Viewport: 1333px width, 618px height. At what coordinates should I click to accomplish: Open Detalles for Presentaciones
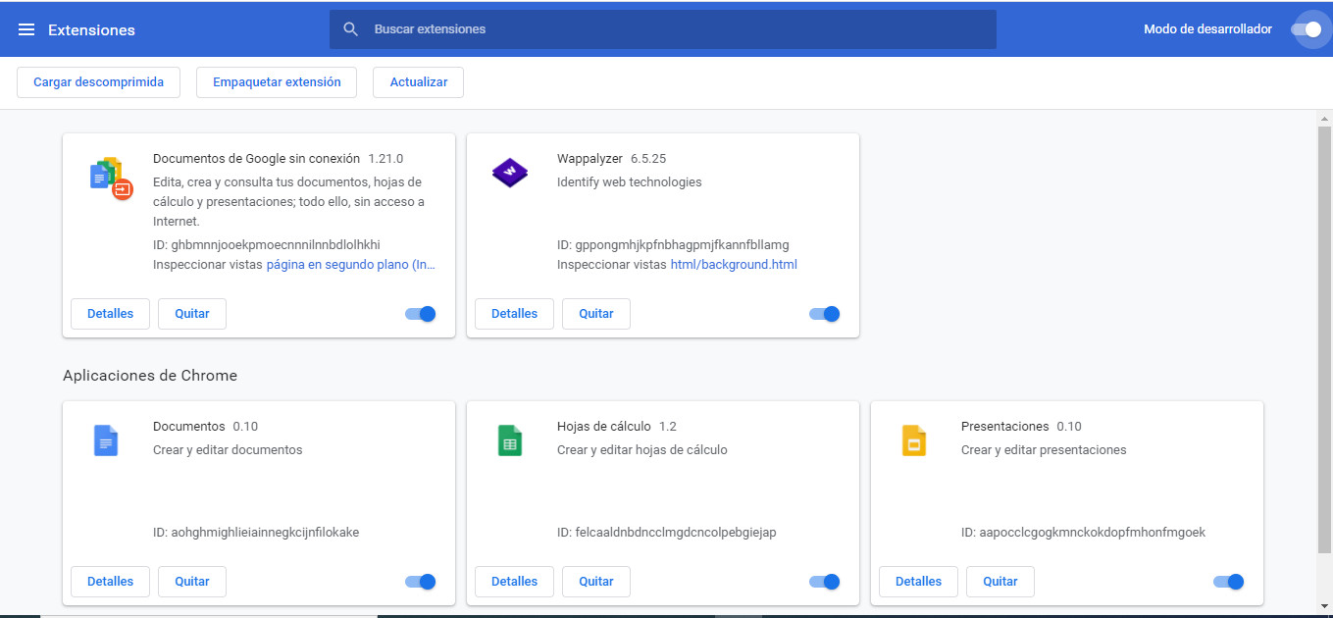[x=918, y=582]
